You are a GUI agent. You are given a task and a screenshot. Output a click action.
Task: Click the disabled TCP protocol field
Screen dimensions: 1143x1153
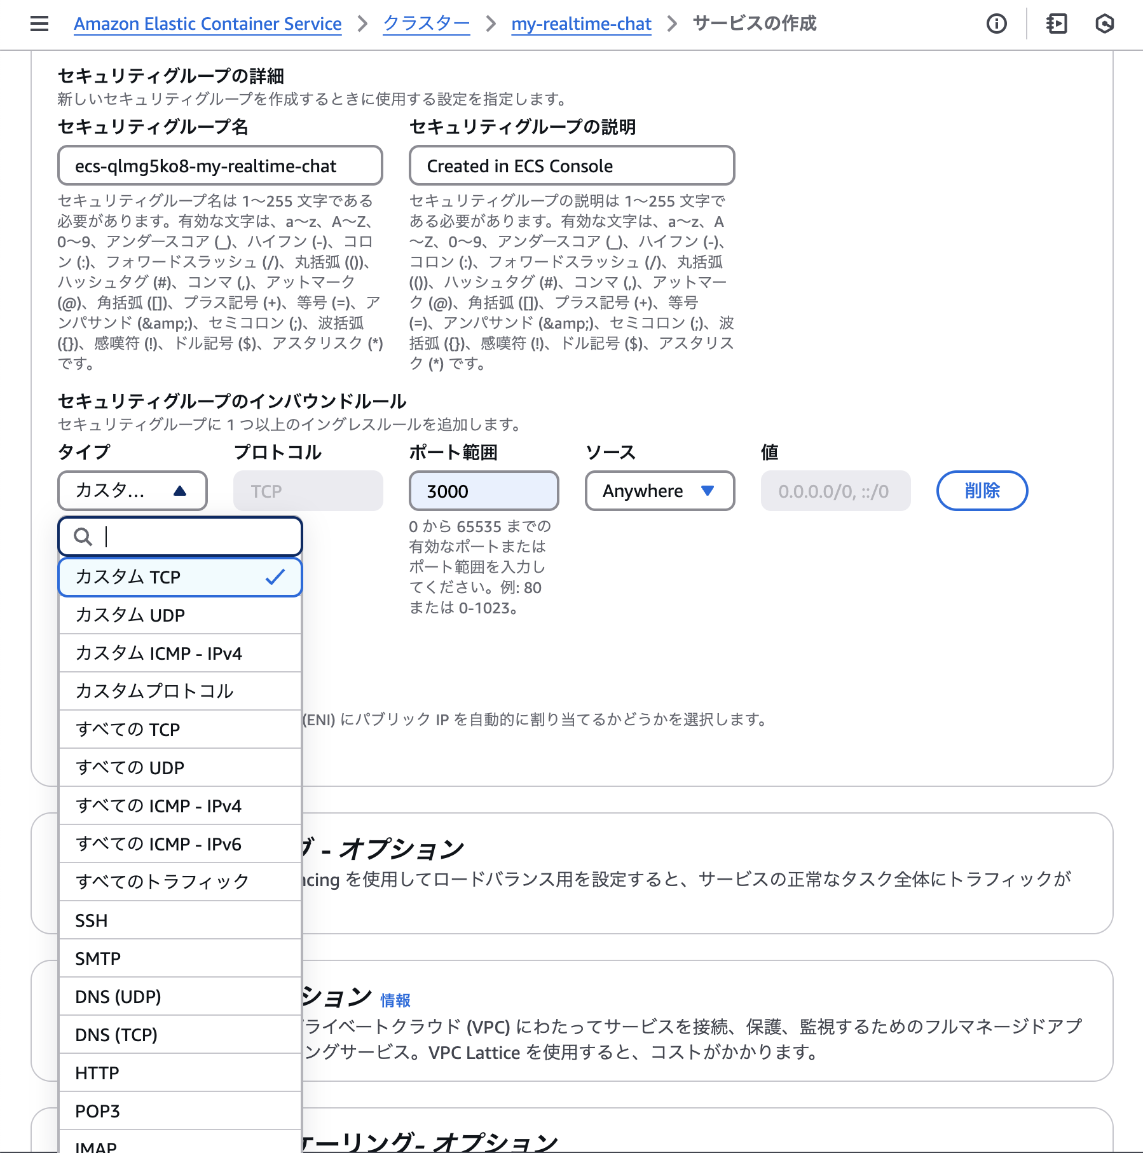tap(308, 491)
